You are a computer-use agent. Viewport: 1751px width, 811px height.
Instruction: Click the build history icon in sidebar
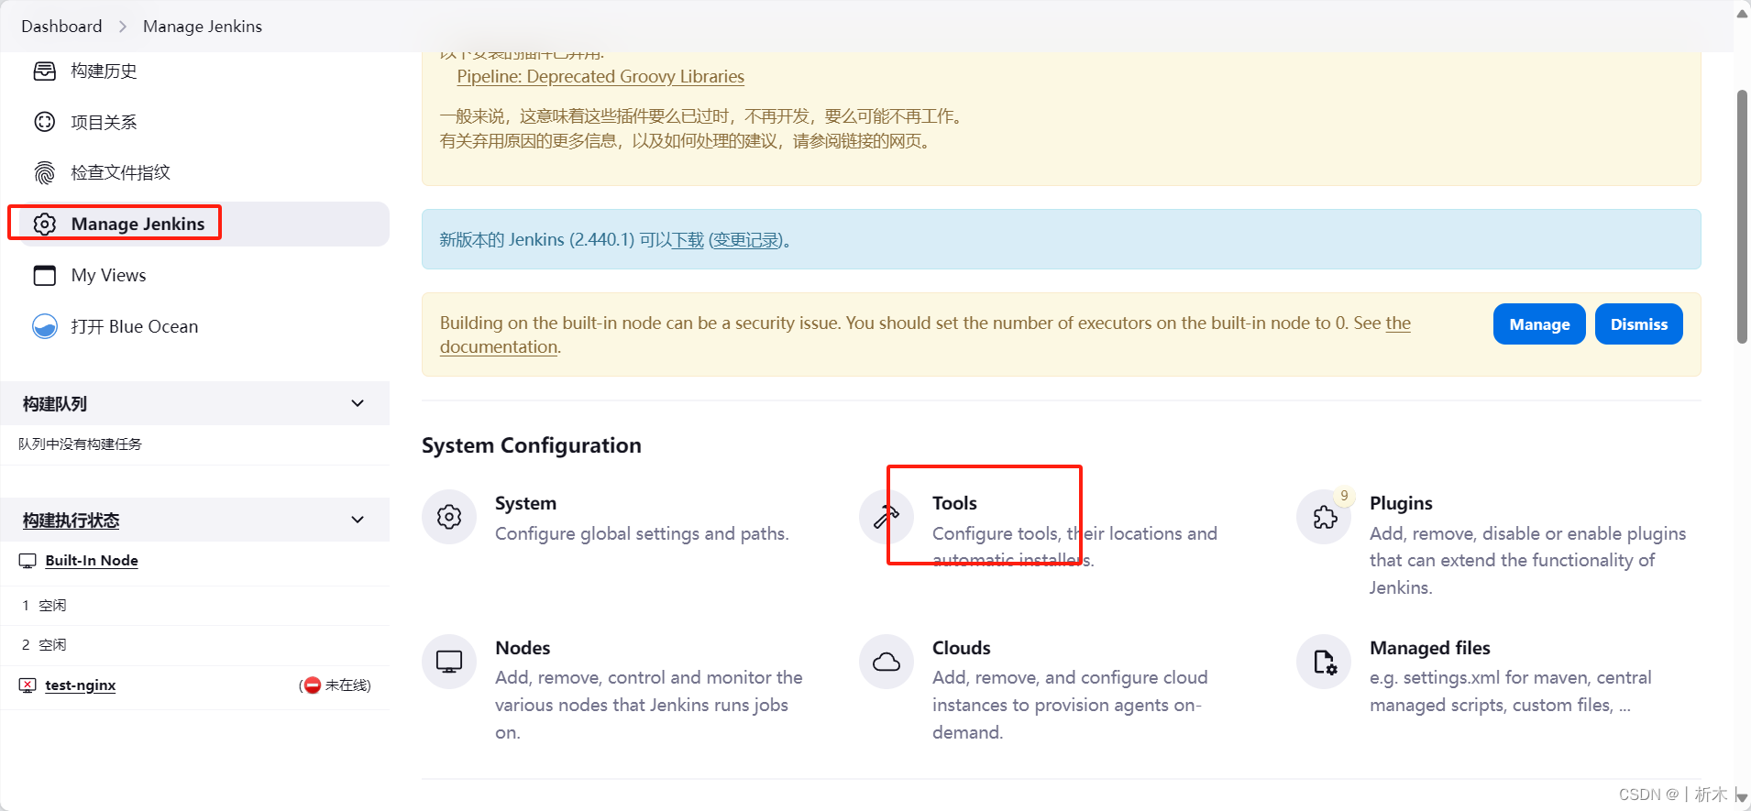click(x=45, y=71)
